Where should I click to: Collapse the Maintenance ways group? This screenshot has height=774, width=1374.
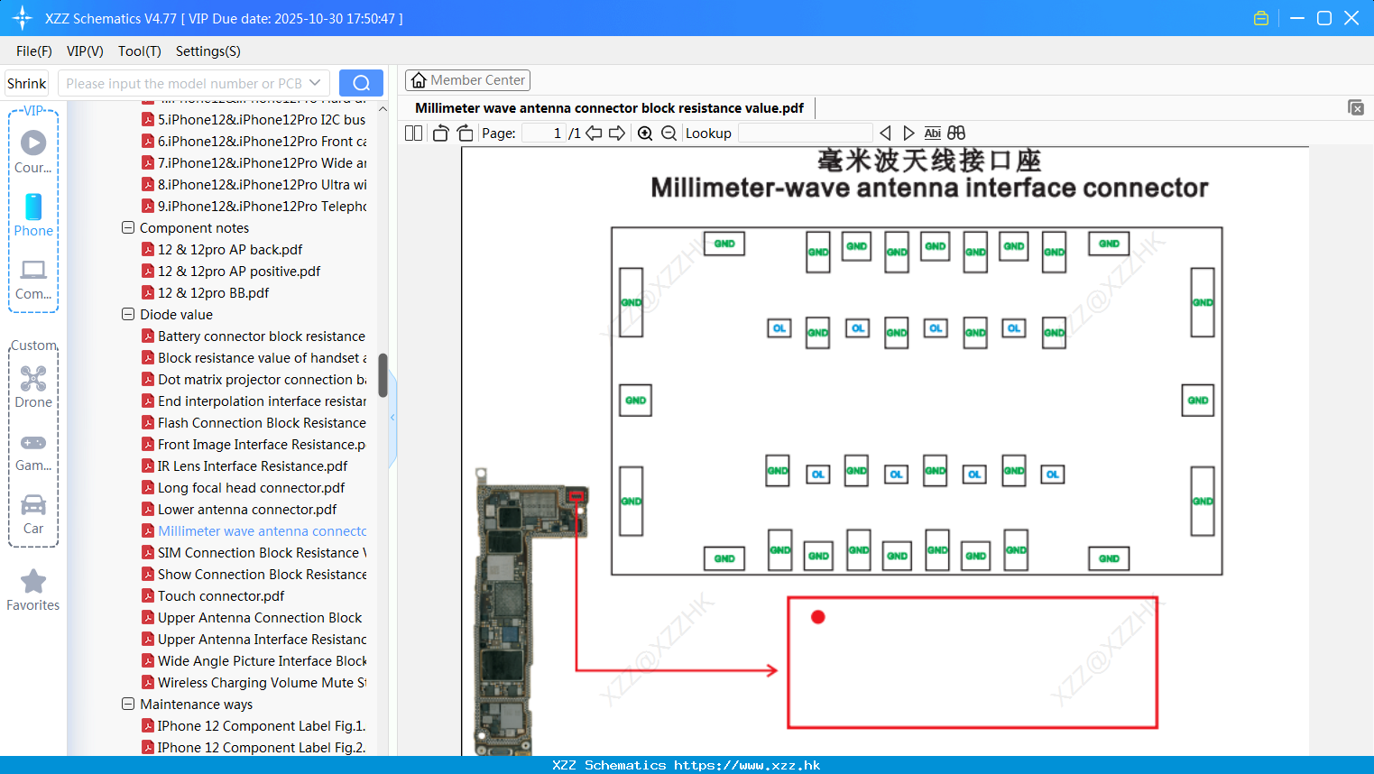pos(128,704)
